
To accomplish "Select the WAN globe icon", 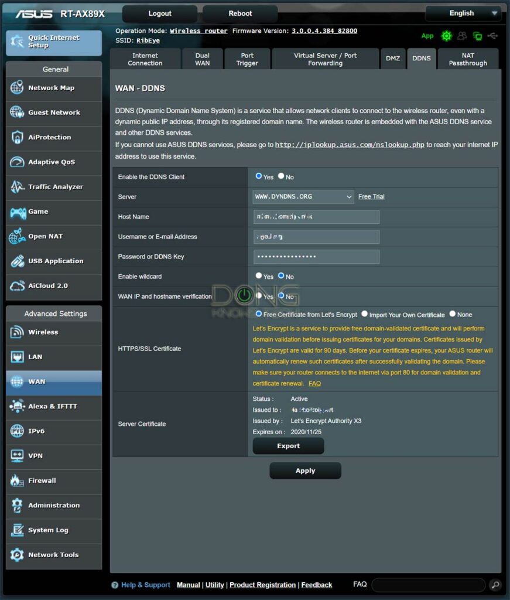I will click(17, 381).
